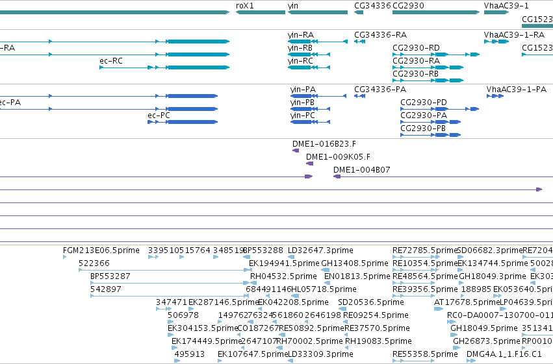Select EST RH04532.5prime
This screenshot has width=553, height=364.
253,283
